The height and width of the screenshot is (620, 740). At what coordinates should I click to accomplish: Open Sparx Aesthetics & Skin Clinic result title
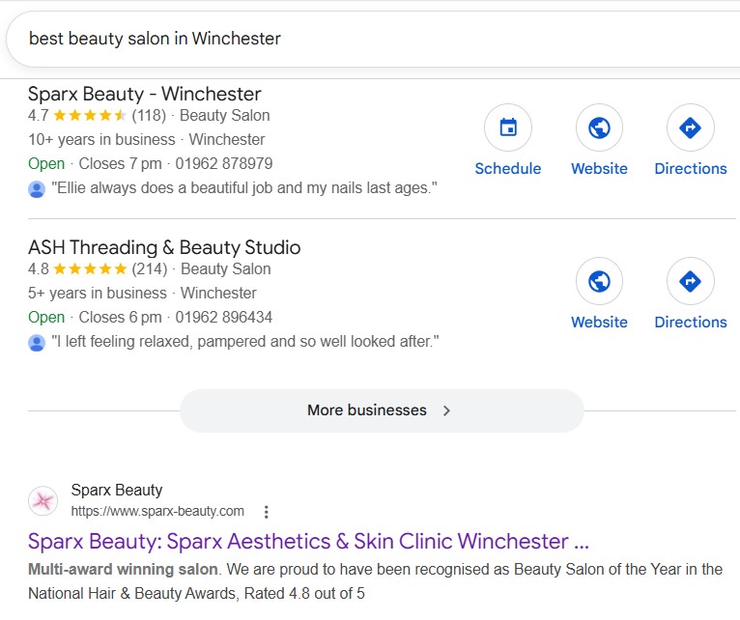point(308,541)
